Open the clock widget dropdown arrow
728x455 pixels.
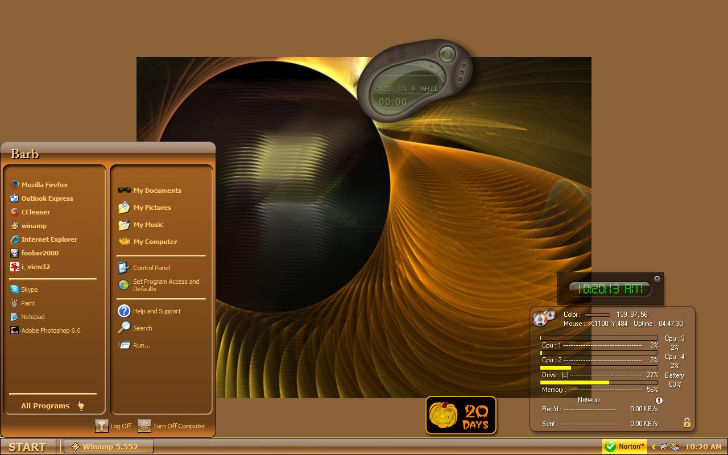657,279
